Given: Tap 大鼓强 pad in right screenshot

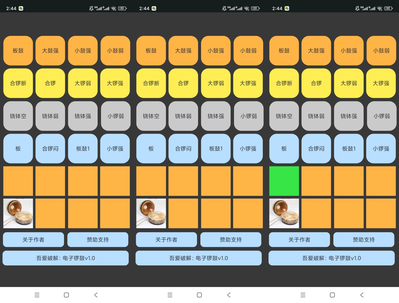Looking at the screenshot, I should 316,50.
